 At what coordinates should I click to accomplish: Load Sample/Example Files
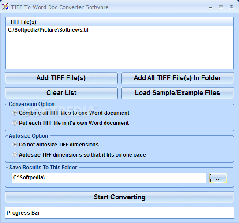[x=178, y=93]
